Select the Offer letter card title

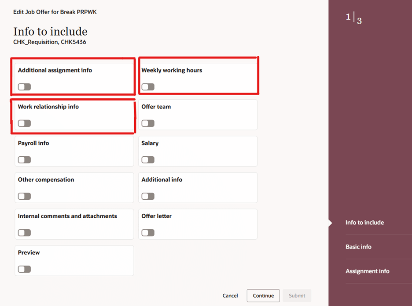157,216
